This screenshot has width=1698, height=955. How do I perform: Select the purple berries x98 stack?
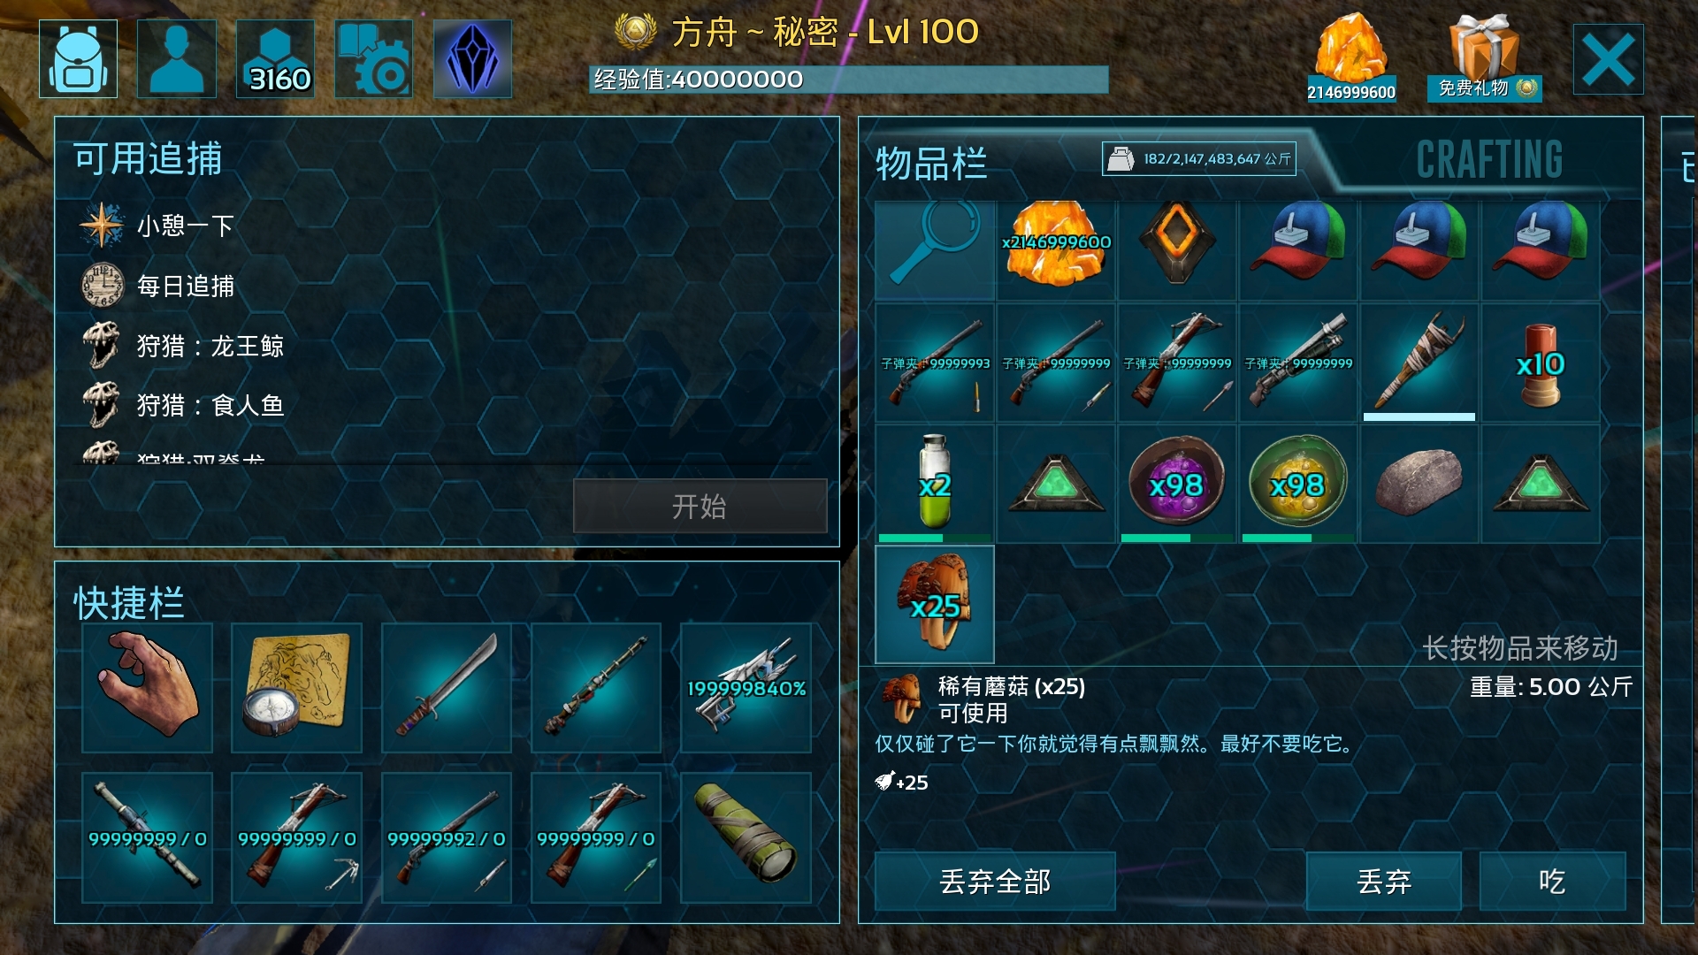(x=1177, y=483)
